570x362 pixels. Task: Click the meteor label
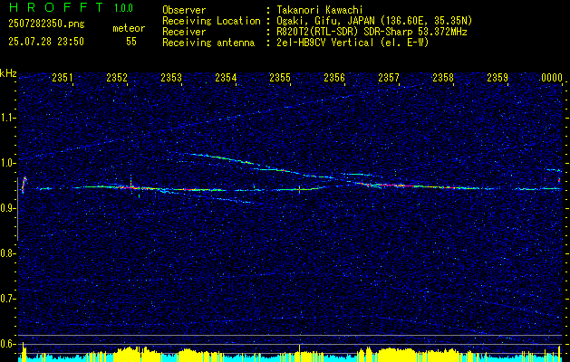pyautogui.click(x=129, y=28)
